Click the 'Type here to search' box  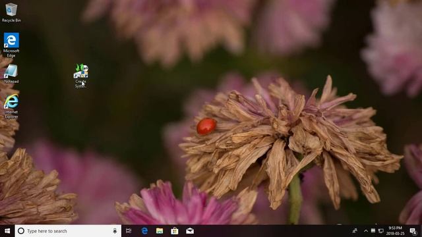point(68,231)
